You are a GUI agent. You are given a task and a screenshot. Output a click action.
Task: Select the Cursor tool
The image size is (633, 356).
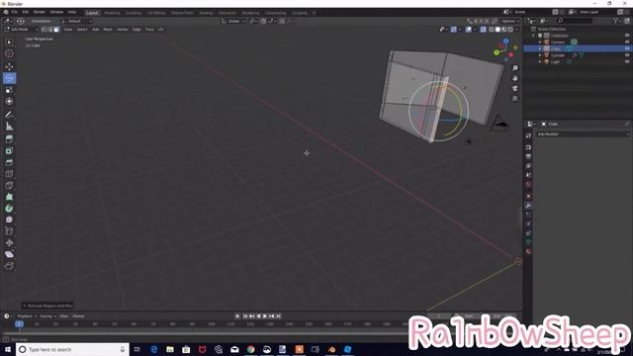tap(9, 53)
